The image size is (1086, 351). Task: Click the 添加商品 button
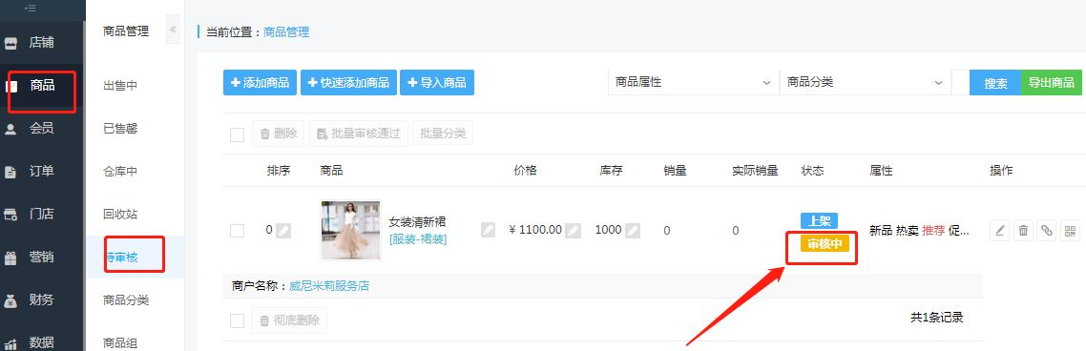261,82
